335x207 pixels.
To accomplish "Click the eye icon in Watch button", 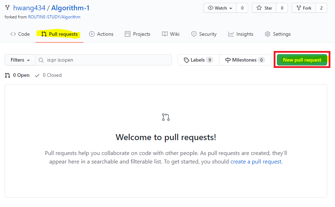I will tap(211, 8).
